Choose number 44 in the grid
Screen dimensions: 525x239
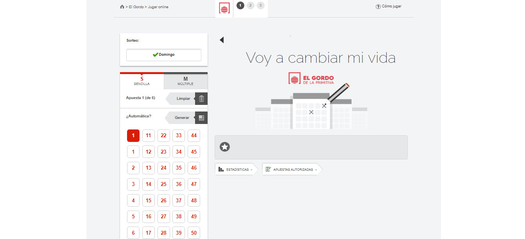click(x=194, y=136)
